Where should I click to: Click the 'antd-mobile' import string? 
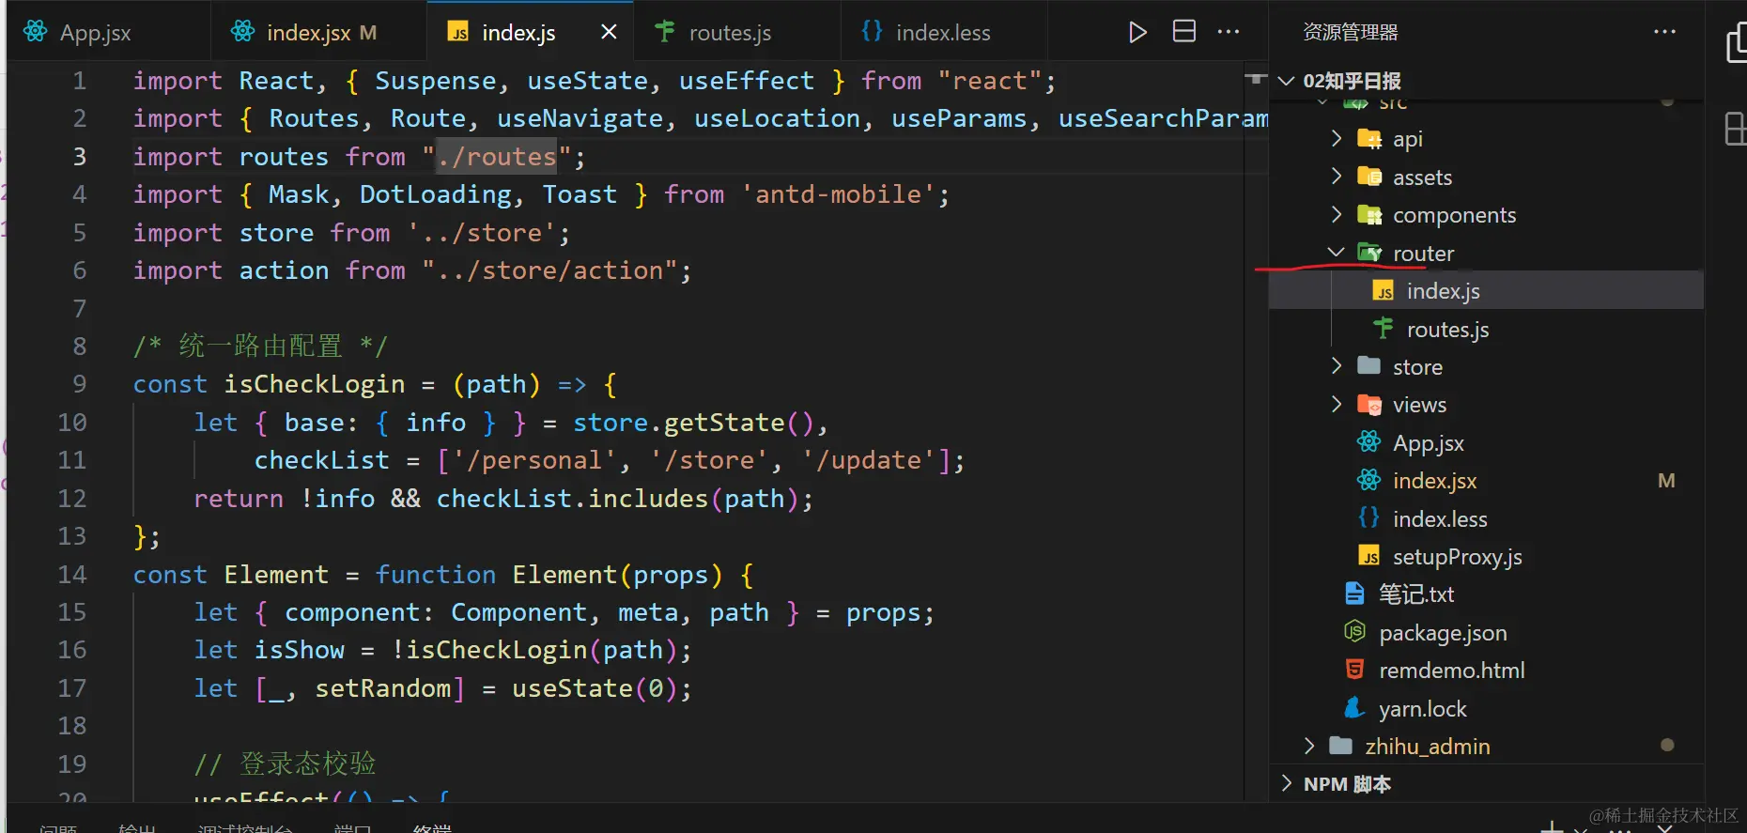click(839, 194)
